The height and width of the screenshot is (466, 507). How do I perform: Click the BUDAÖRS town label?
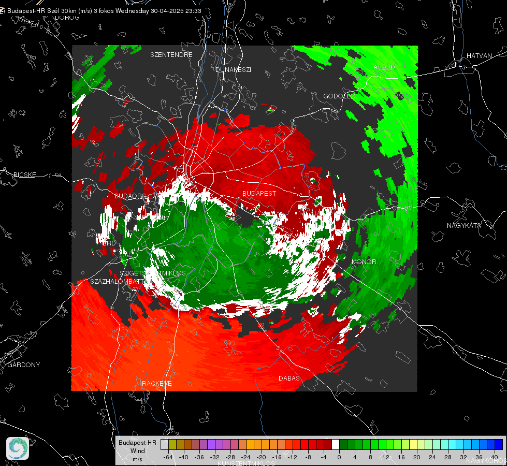click(131, 196)
